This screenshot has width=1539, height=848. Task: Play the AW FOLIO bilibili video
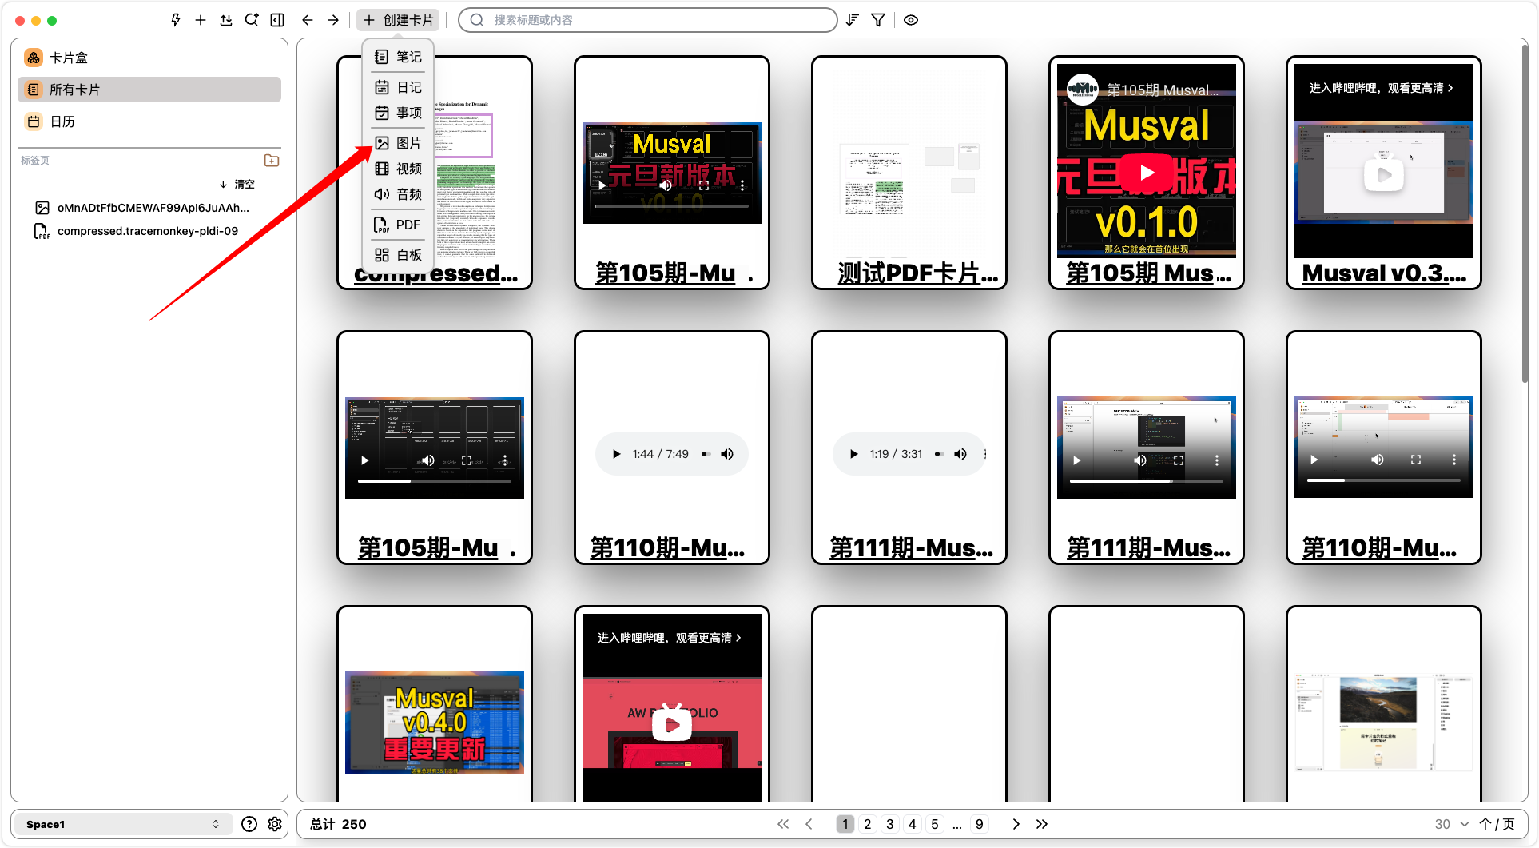point(672,724)
